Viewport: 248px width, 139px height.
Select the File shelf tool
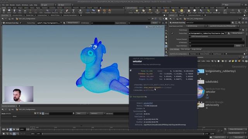click(99, 11)
